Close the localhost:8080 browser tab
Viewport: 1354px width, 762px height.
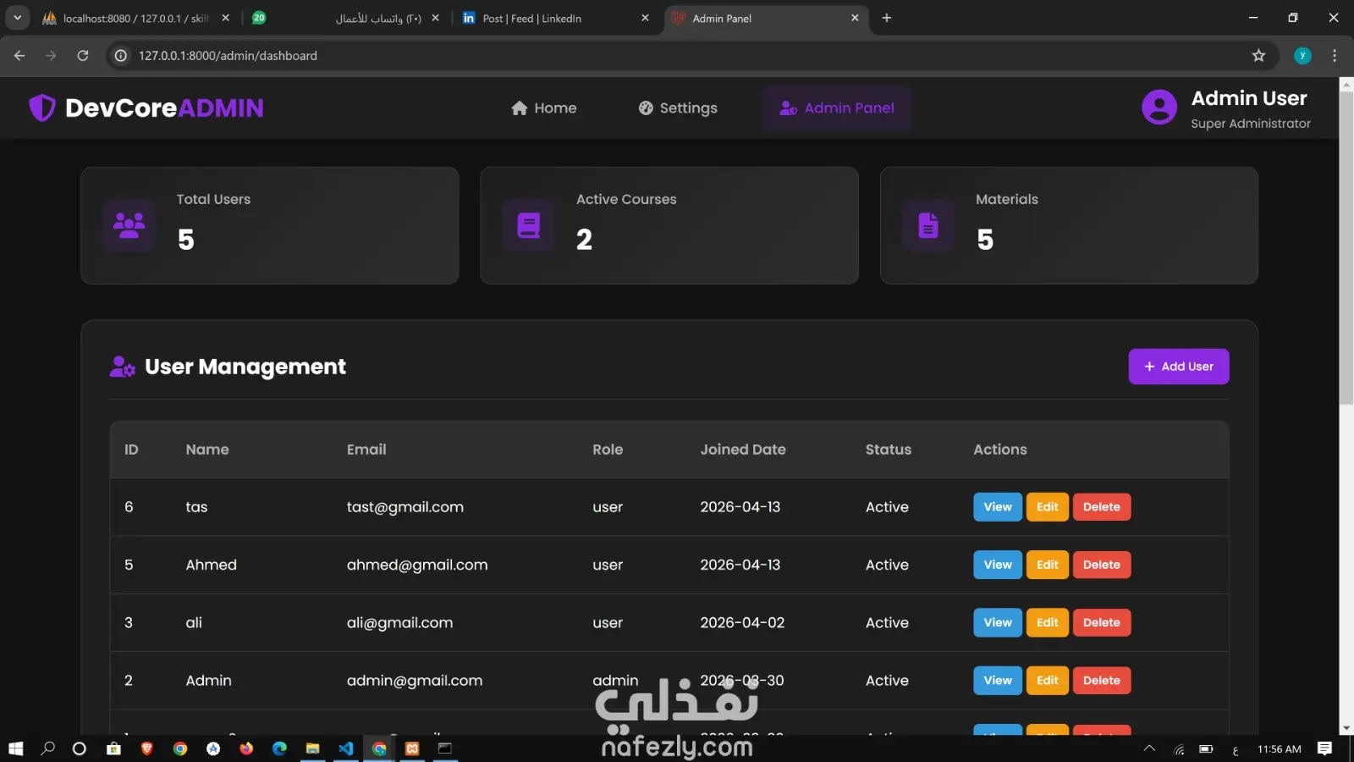[225, 18]
